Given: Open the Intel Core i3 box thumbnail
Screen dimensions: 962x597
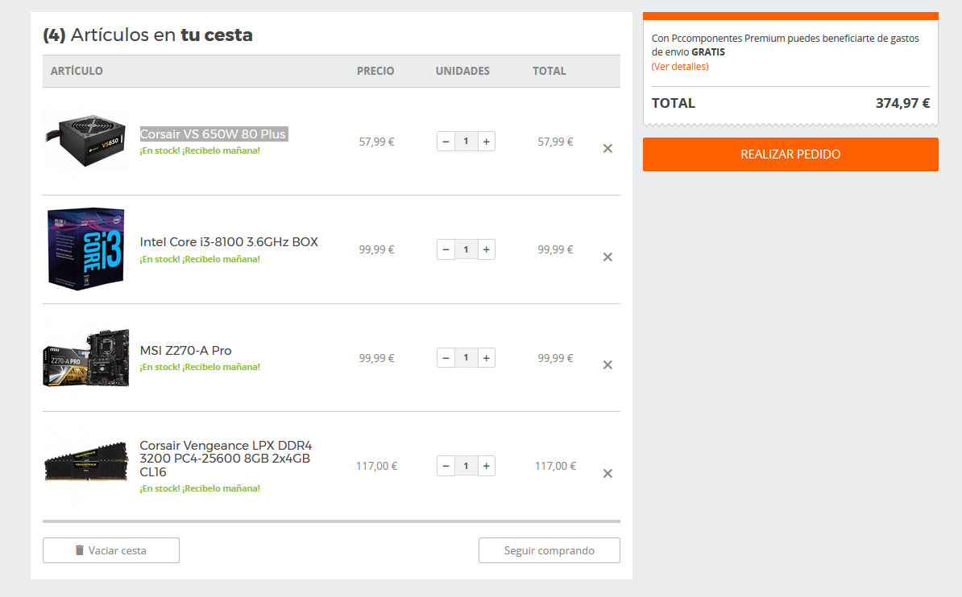Looking at the screenshot, I should (x=86, y=249).
